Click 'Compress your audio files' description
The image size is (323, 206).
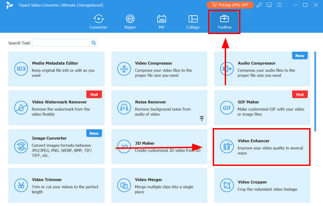tap(266, 73)
